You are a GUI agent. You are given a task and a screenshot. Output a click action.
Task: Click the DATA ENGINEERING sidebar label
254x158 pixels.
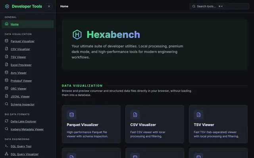[17, 139]
